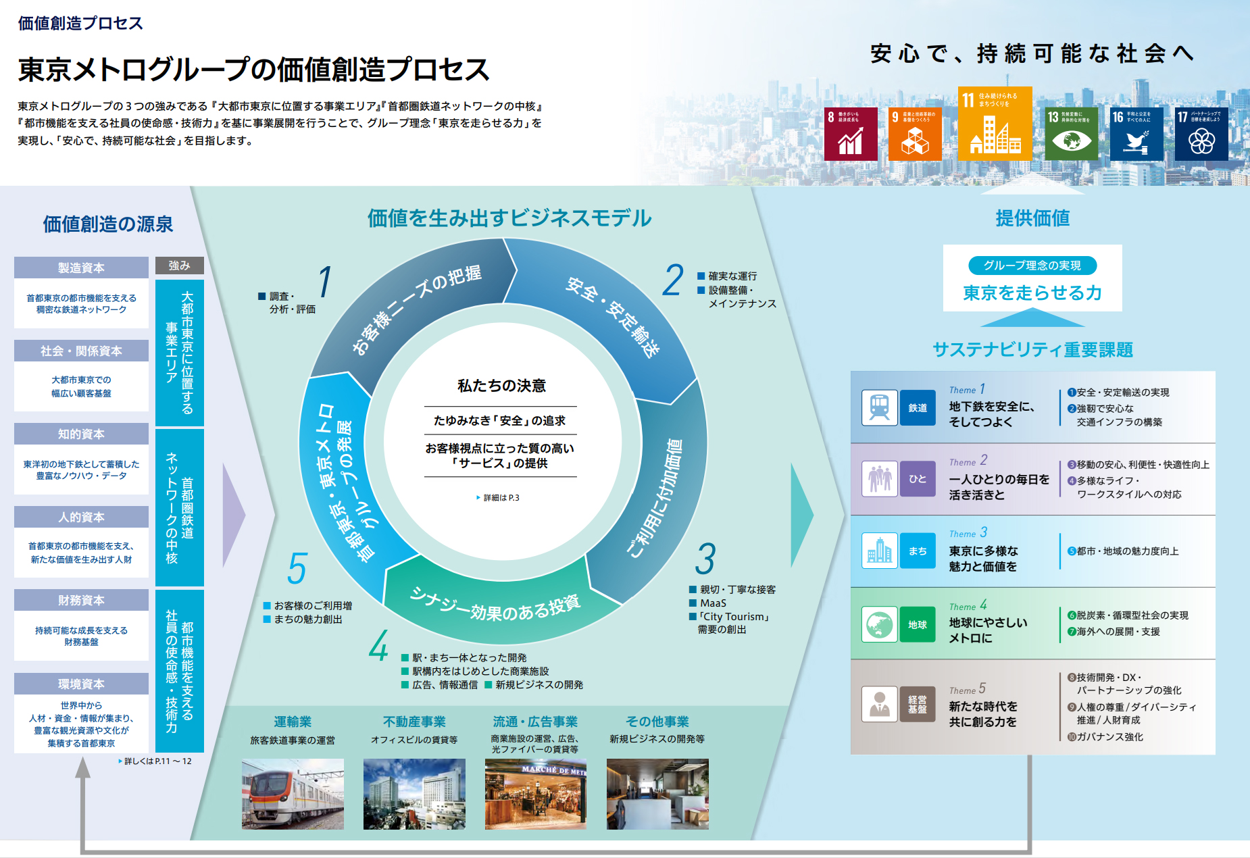This screenshot has height=858, width=1250.
Task: Click the SDG 11 sustainable cities icon
Action: [x=995, y=124]
